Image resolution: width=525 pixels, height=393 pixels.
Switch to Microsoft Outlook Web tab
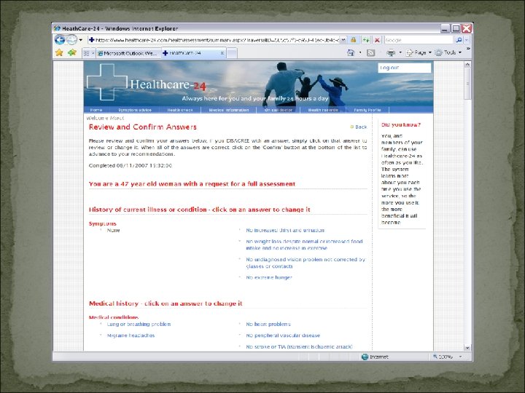tap(128, 53)
